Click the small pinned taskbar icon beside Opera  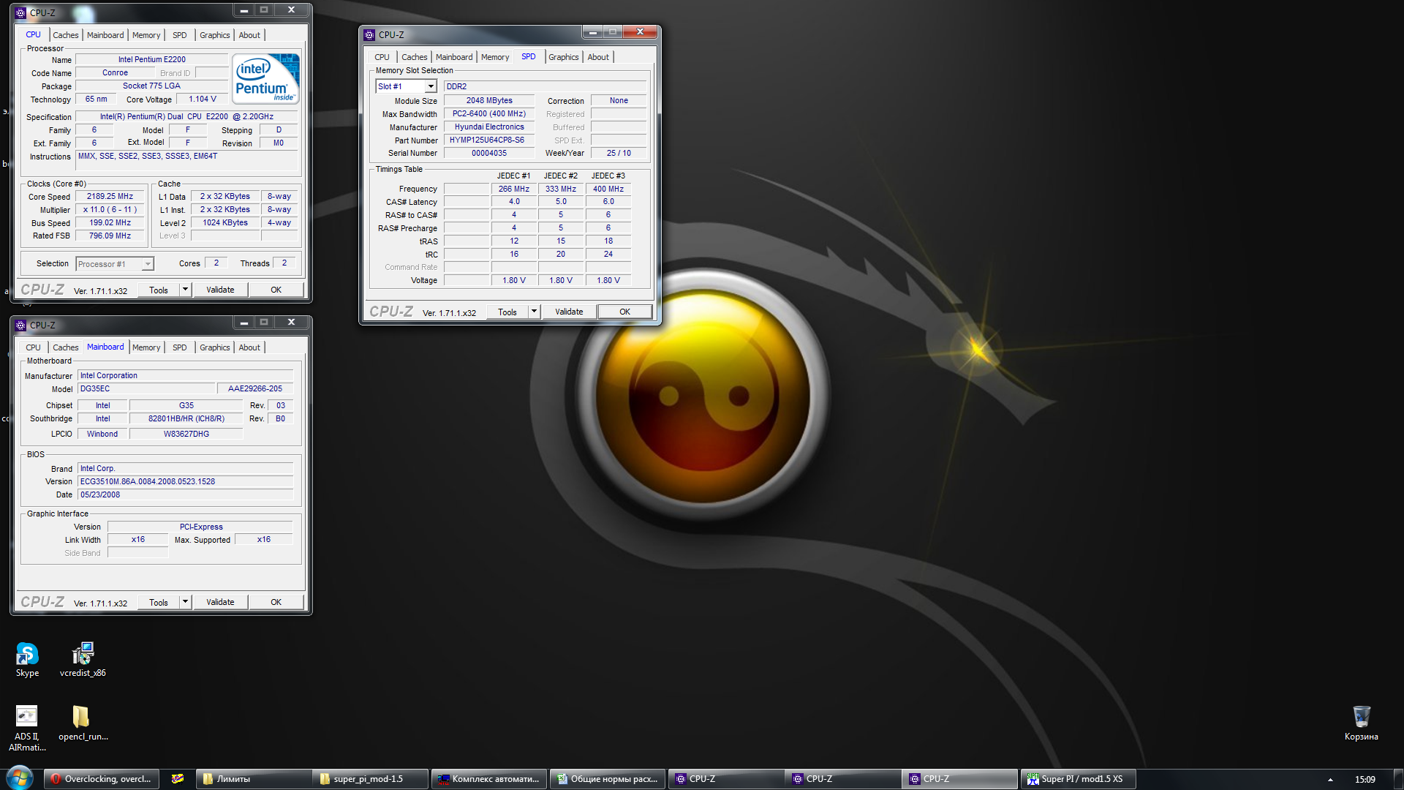pyautogui.click(x=177, y=779)
